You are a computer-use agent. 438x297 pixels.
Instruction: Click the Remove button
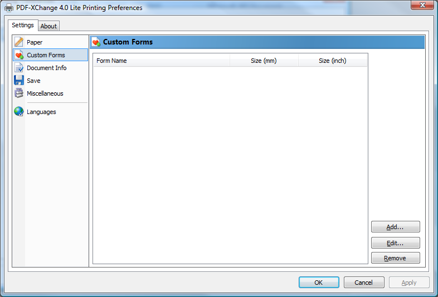coord(395,258)
